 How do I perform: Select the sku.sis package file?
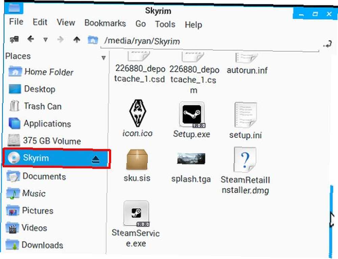click(137, 165)
